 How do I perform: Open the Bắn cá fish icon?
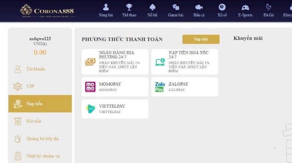(x=199, y=7)
